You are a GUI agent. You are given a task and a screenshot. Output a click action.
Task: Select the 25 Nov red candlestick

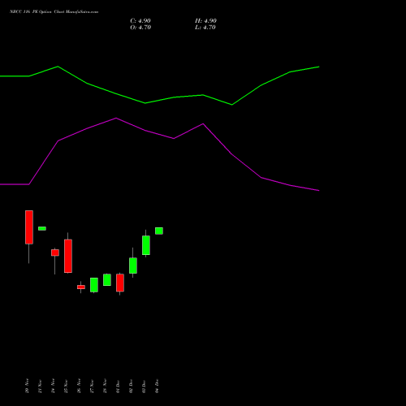point(68,256)
